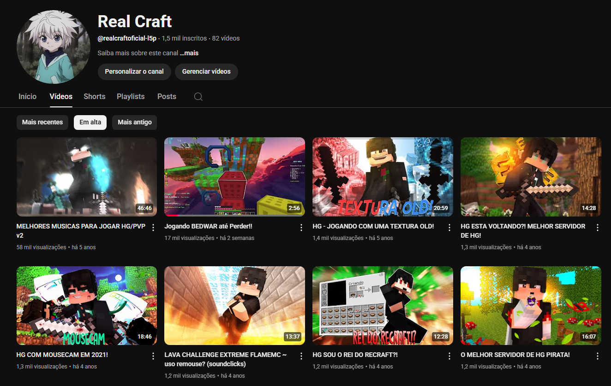Screen dimensions: 611x386
Task: Switch to the Início tab
Action: pyautogui.click(x=28, y=97)
